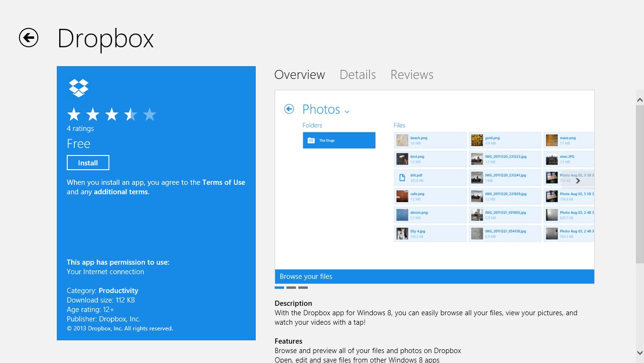Select the second screenshot indicator bar
This screenshot has height=363, width=644.
[291, 287]
